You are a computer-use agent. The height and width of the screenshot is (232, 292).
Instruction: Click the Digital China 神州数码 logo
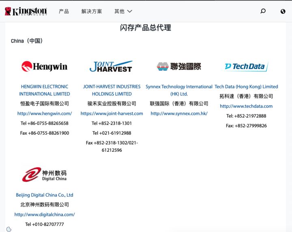(x=45, y=174)
